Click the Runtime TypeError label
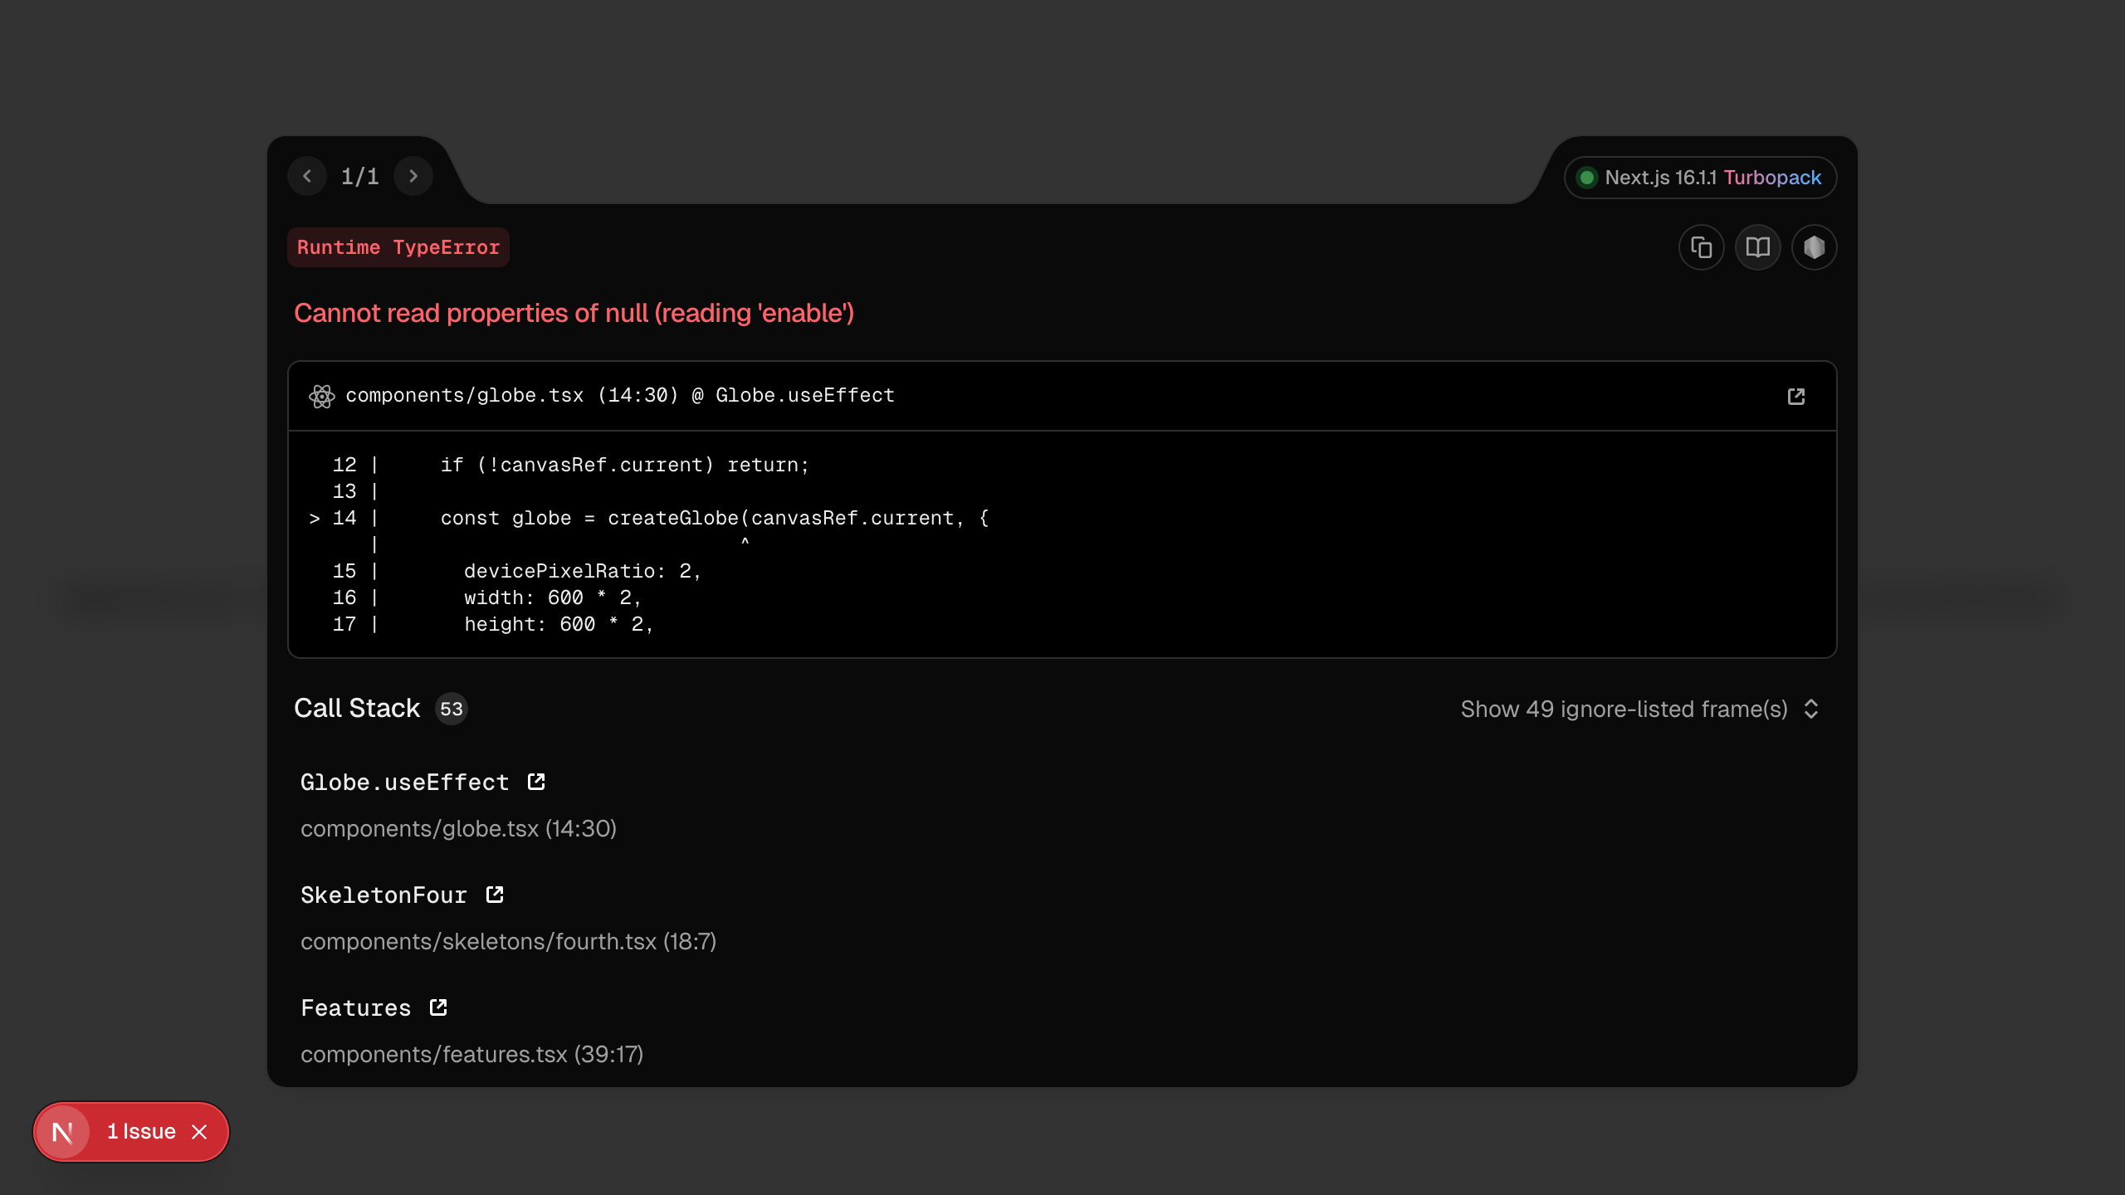The height and width of the screenshot is (1195, 2125). pos(398,247)
